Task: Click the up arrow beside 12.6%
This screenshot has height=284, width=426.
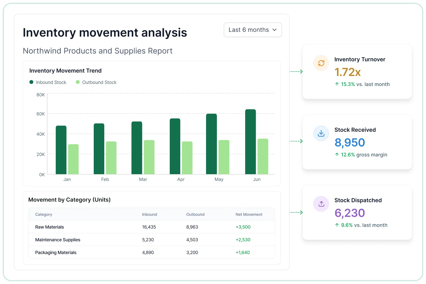Action: (337, 154)
